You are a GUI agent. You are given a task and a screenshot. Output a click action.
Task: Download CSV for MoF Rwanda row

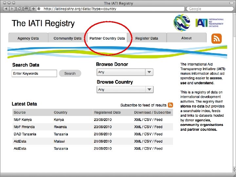[x=147, y=127]
